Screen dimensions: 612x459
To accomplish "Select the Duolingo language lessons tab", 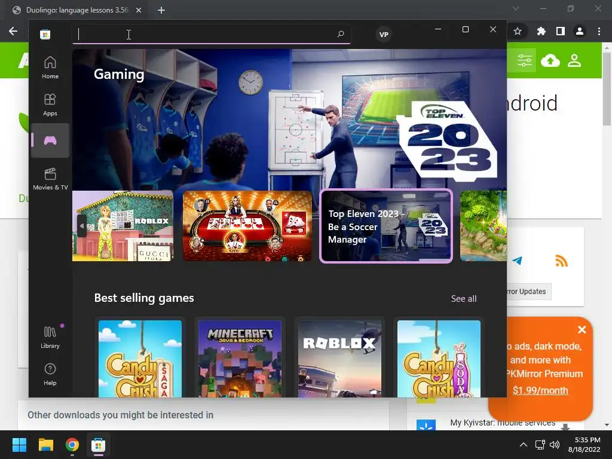I will click(77, 10).
